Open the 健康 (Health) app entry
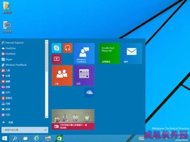This screenshot has height=142, width=190. tap(6, 81)
